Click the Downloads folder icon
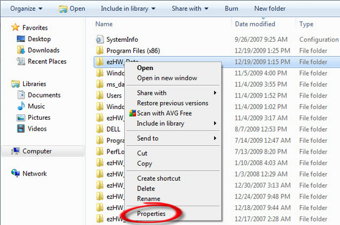Viewport: 340px width, 225px height. point(21,50)
